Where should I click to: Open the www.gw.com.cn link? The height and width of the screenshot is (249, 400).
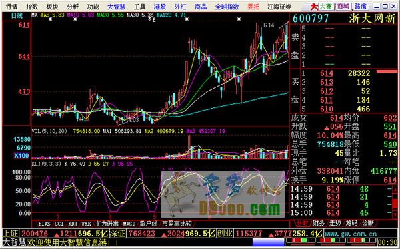(x=351, y=234)
